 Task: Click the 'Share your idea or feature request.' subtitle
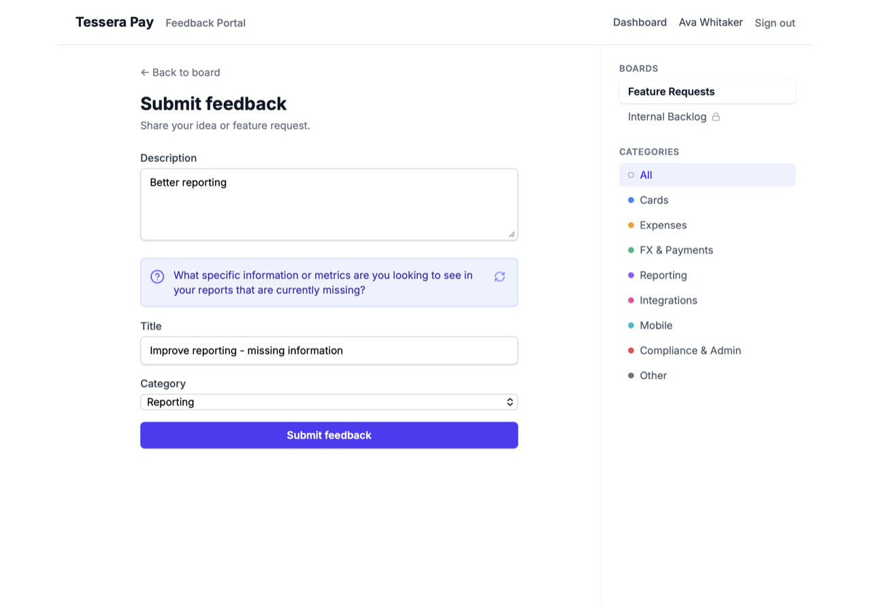tap(225, 126)
